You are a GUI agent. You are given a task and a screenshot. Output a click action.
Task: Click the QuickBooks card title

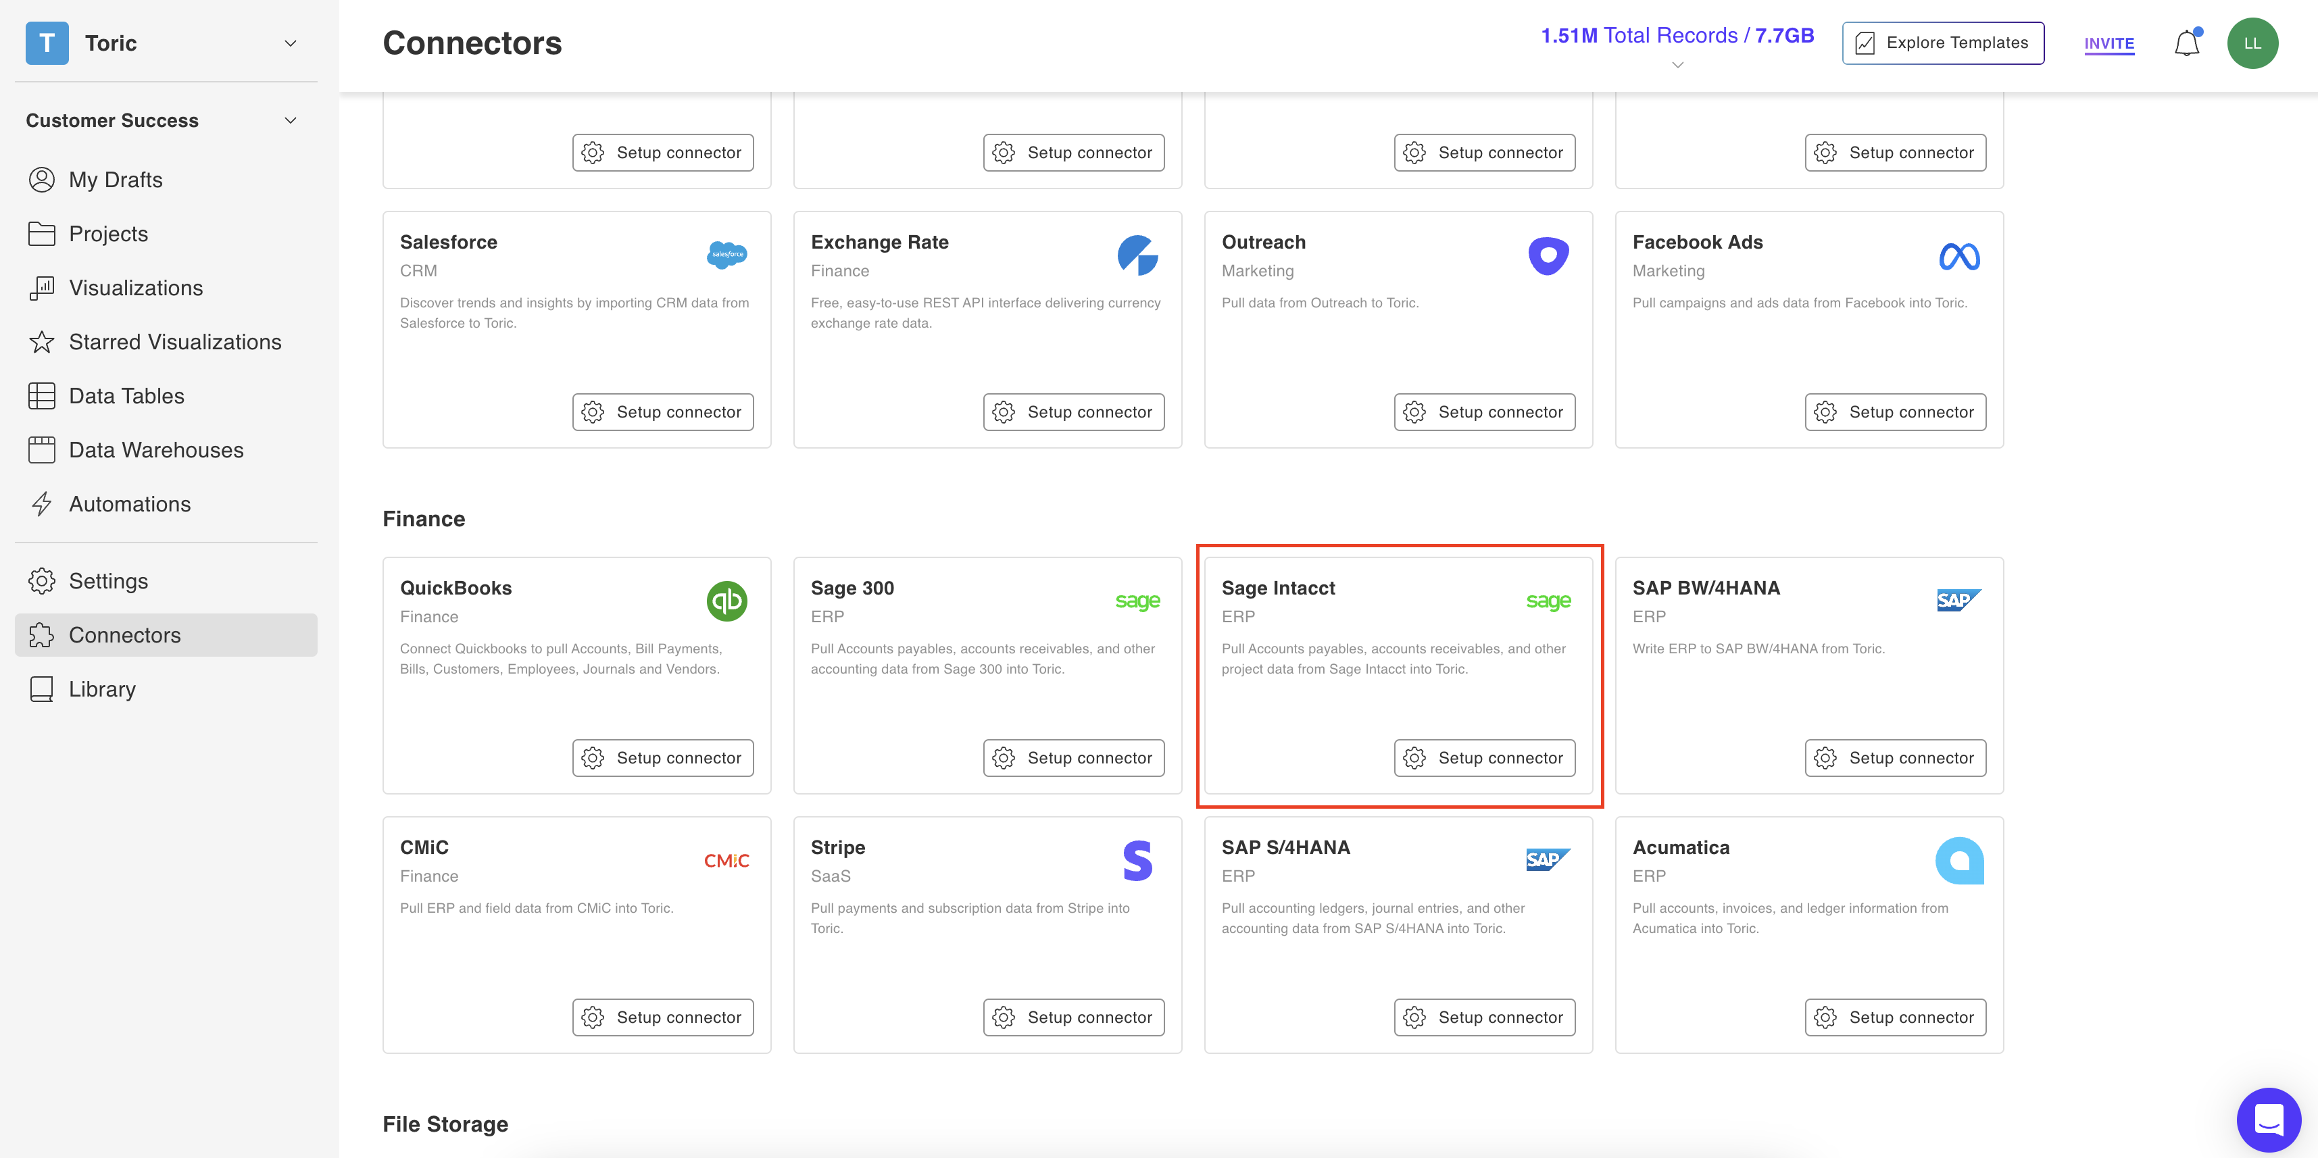455,588
